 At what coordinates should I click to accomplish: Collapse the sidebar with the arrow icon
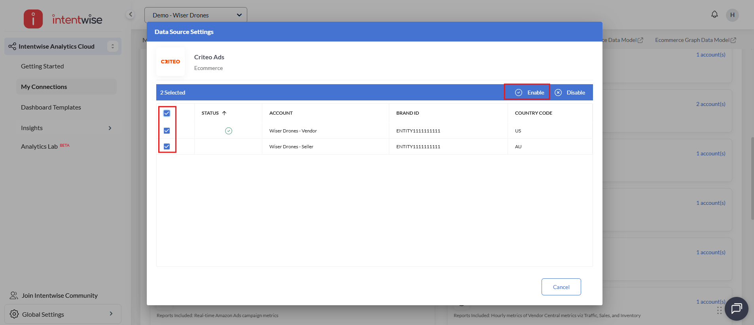tap(131, 15)
